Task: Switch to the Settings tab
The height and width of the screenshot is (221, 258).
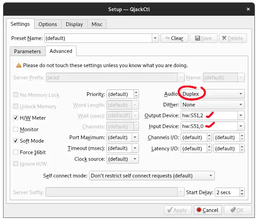Action: [x=20, y=24]
